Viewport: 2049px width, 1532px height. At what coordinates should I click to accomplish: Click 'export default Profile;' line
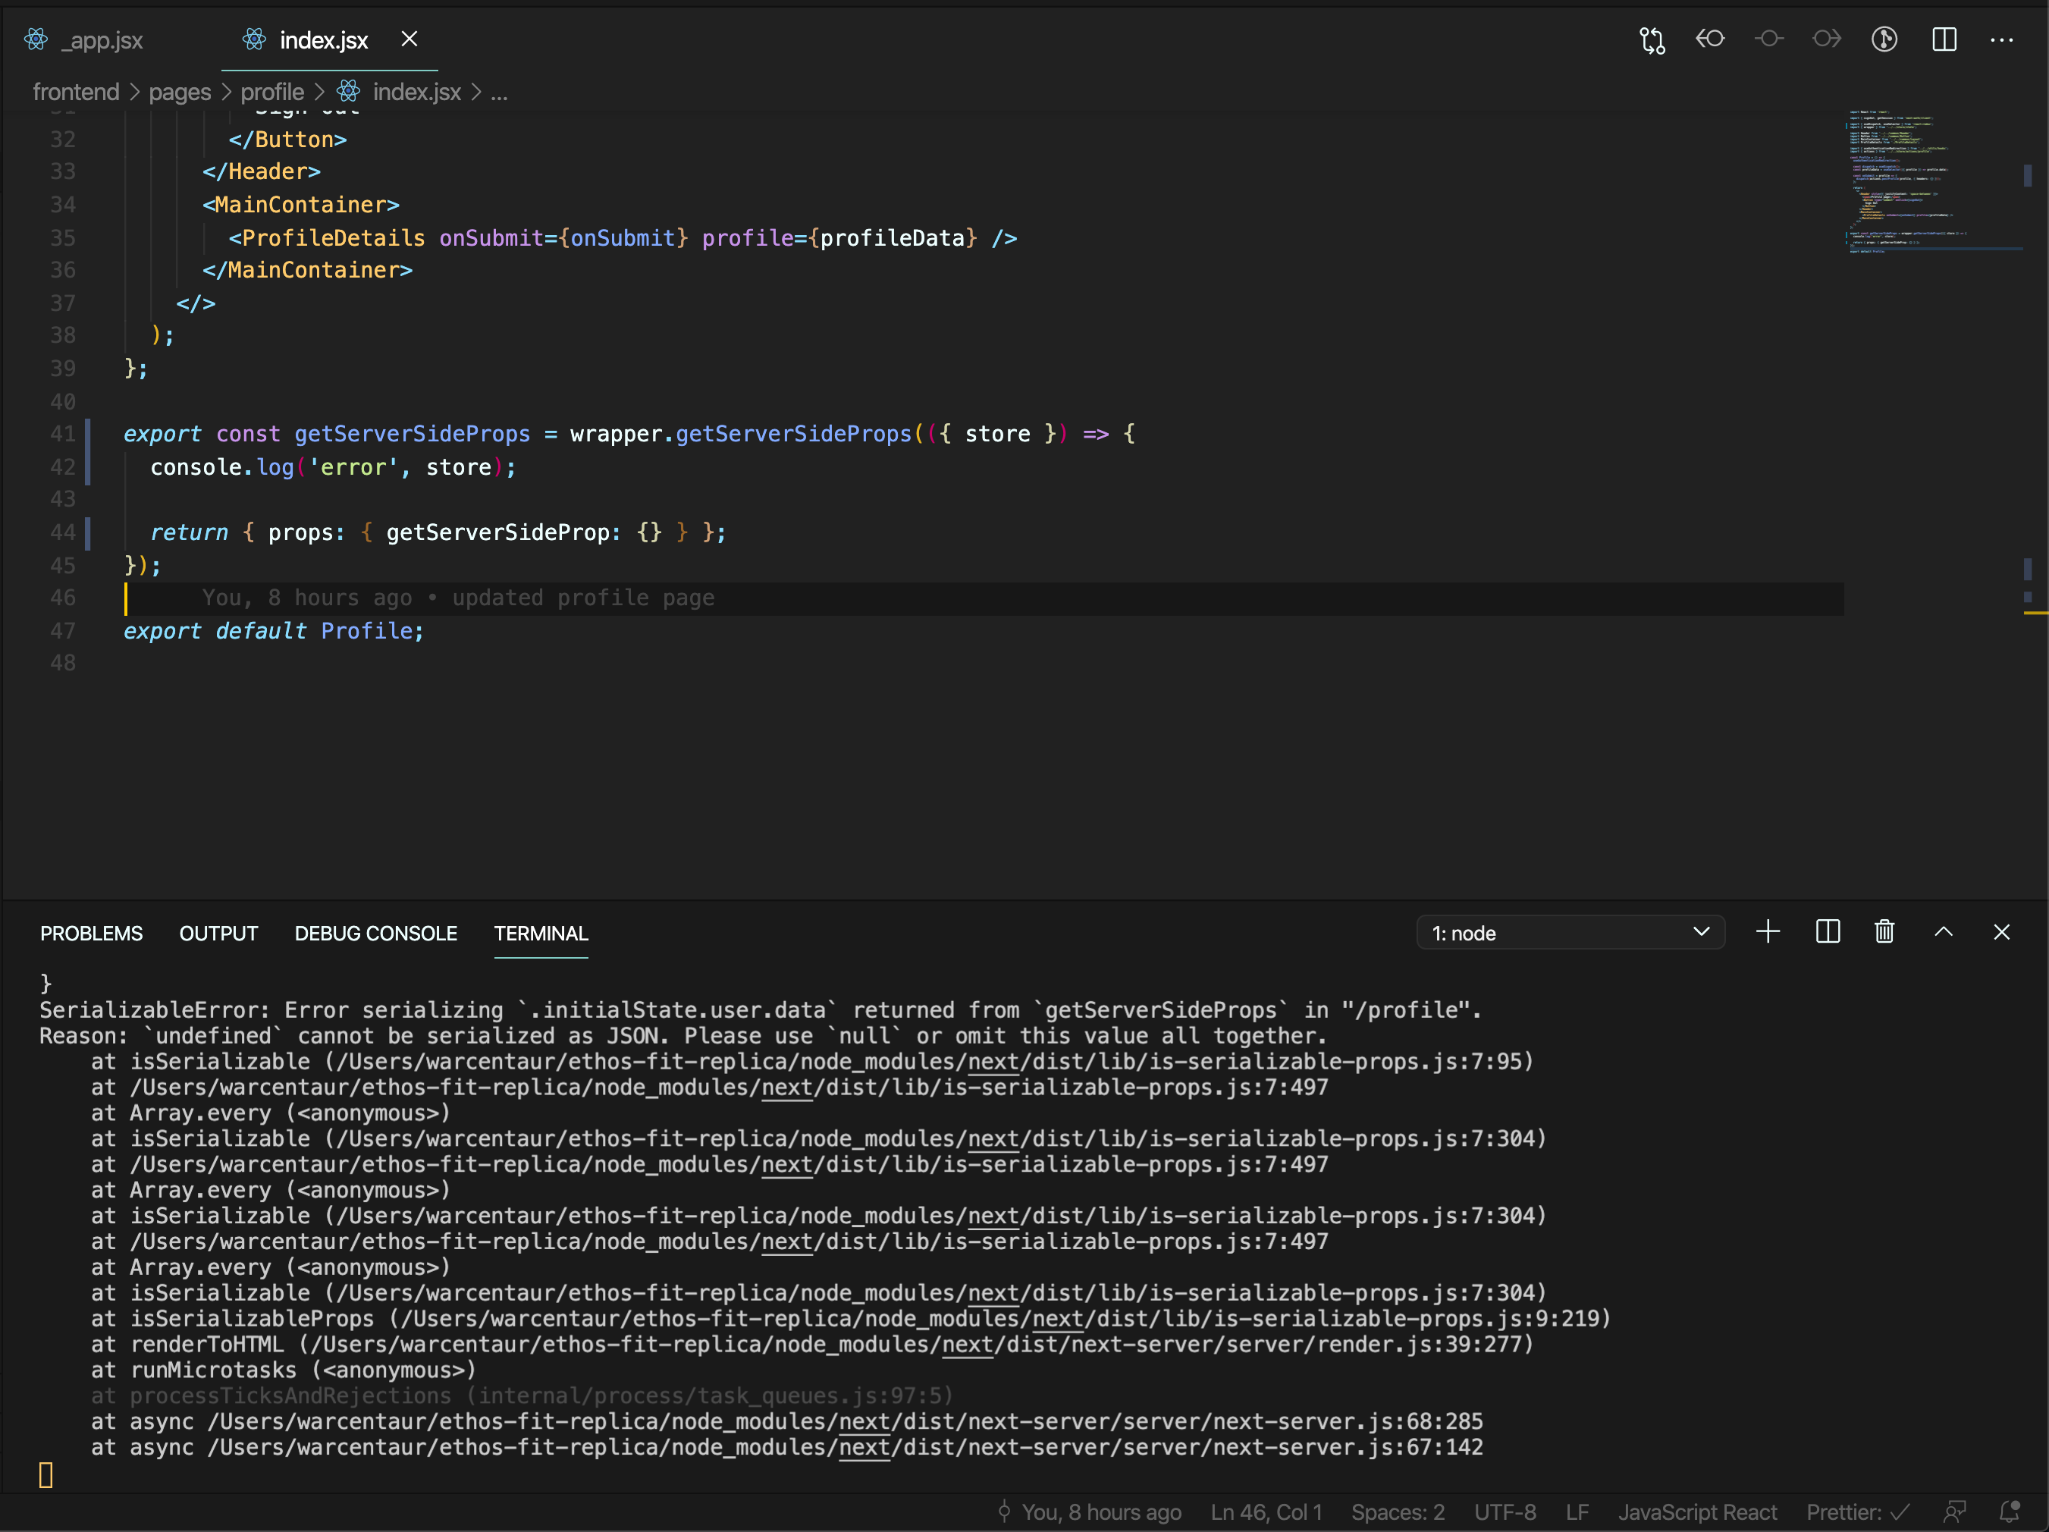pos(275,631)
